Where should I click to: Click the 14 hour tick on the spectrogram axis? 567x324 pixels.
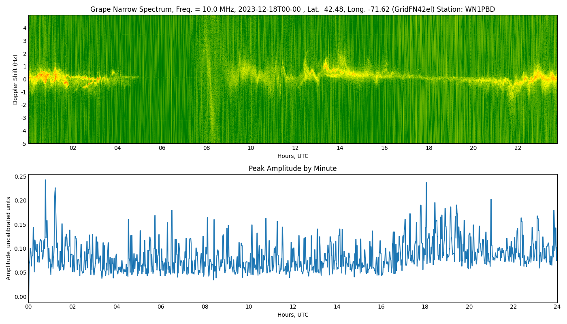click(x=340, y=148)
